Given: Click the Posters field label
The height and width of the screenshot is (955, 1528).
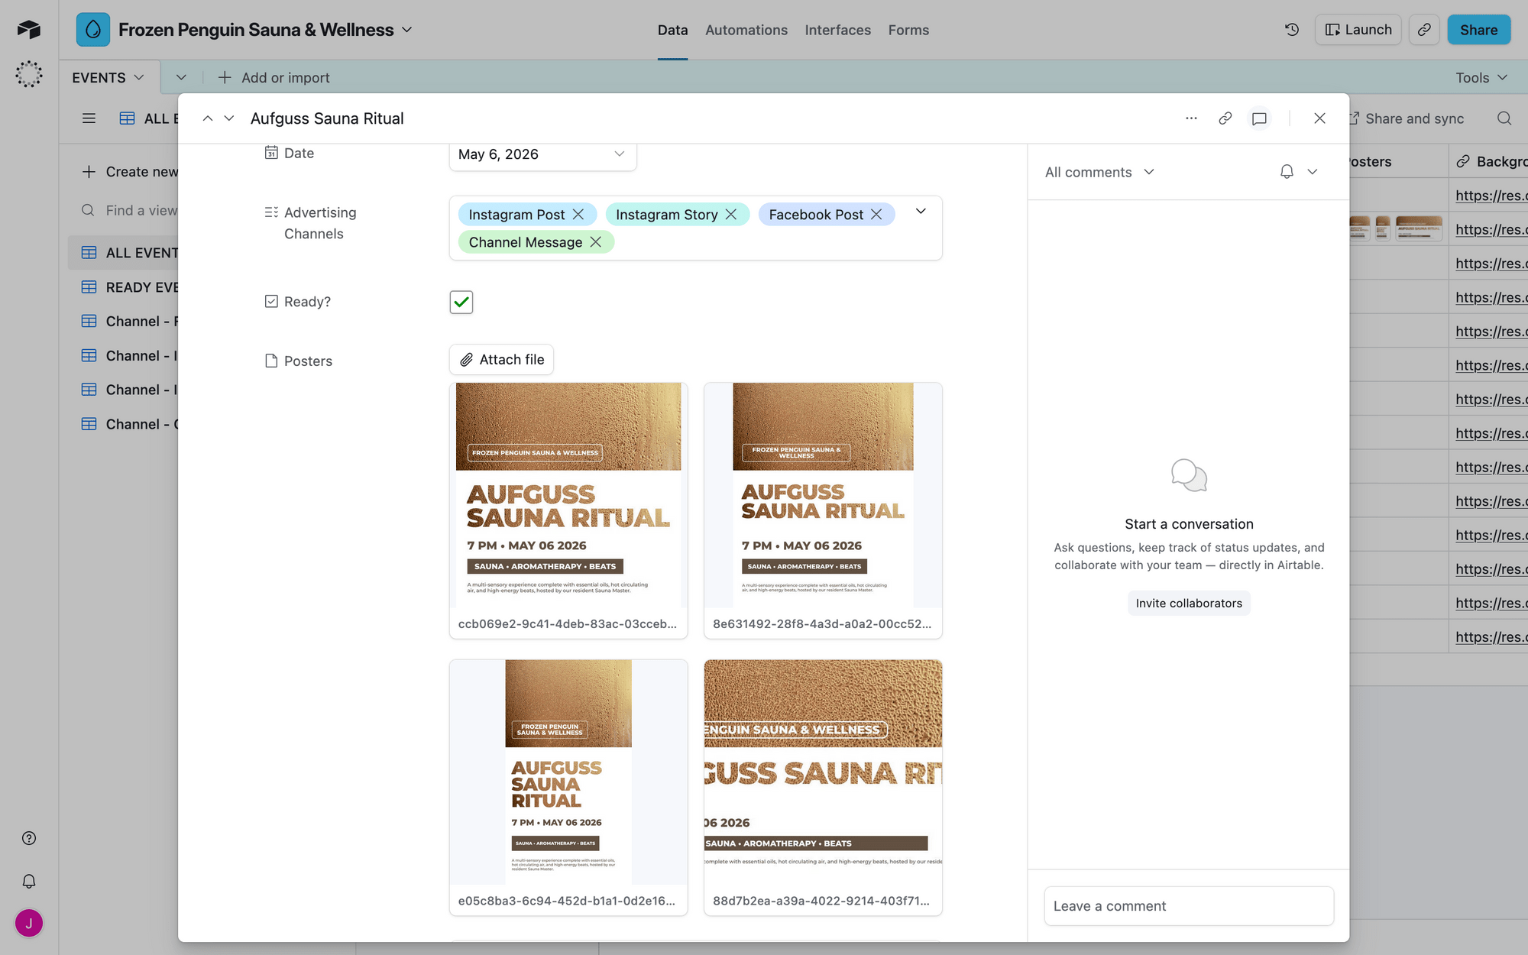Looking at the screenshot, I should pos(308,361).
